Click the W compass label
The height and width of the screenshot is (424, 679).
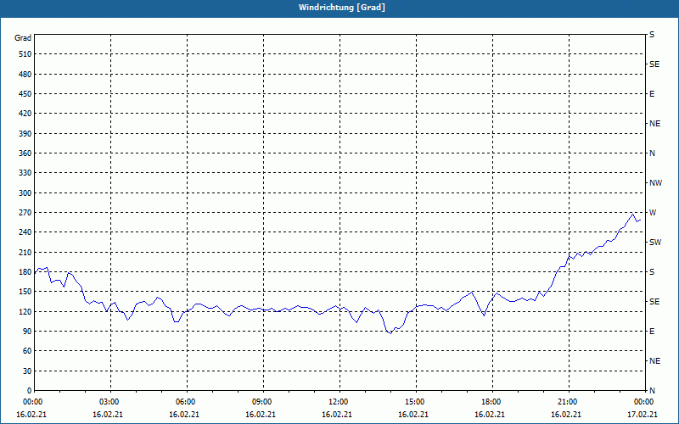(x=653, y=213)
